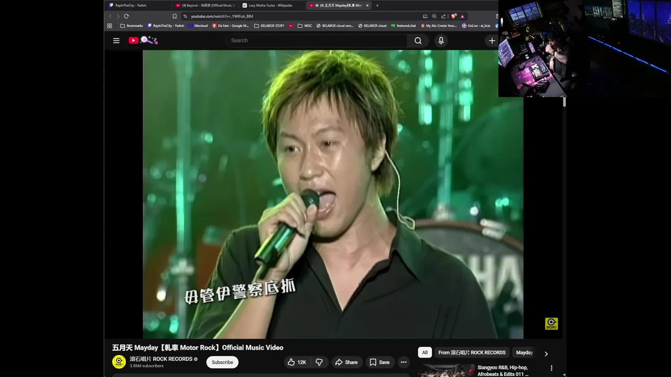Save the video to a playlist
The image size is (671, 377).
pos(379,362)
